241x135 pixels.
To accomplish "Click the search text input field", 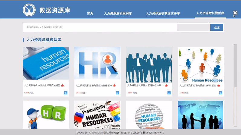I will (x=193, y=27).
